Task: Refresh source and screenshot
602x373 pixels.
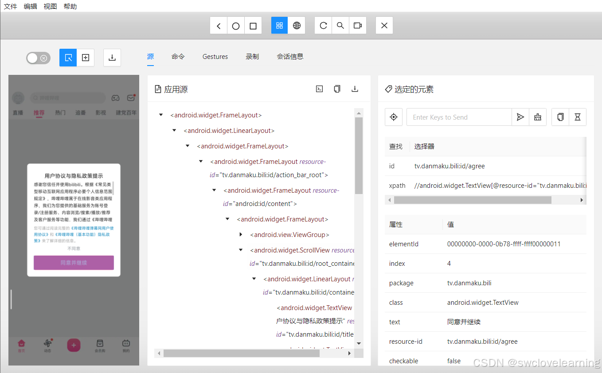Action: point(323,26)
